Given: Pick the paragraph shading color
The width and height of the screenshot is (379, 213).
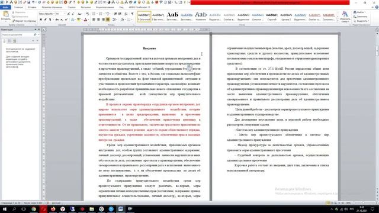Looking at the screenshot, I should [123, 20].
